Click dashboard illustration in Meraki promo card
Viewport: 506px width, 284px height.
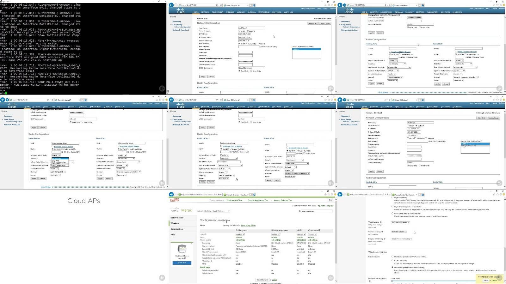[182, 249]
